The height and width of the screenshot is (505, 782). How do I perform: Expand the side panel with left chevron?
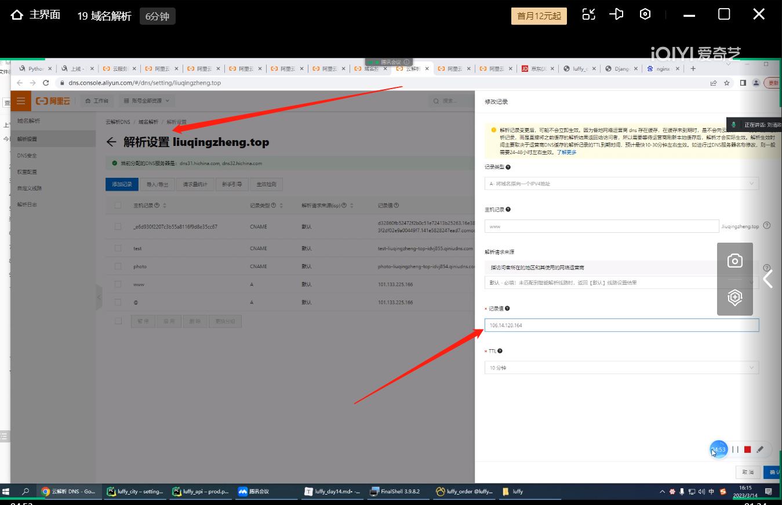coord(768,279)
